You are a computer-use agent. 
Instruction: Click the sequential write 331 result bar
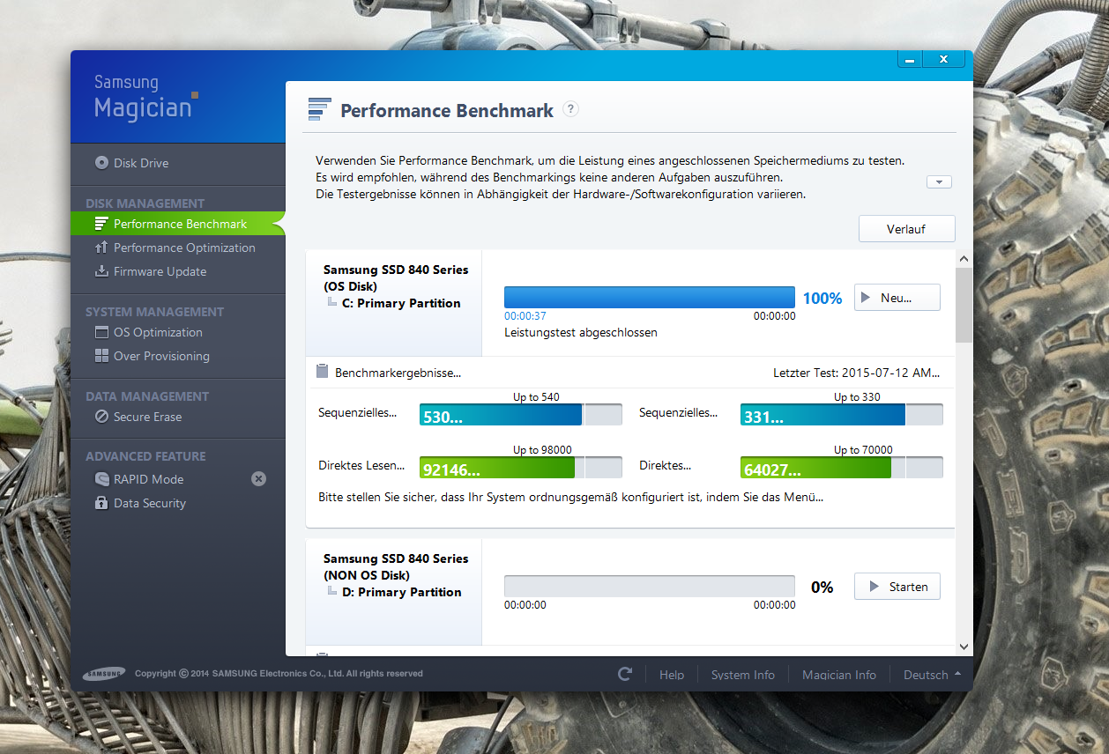pos(842,414)
